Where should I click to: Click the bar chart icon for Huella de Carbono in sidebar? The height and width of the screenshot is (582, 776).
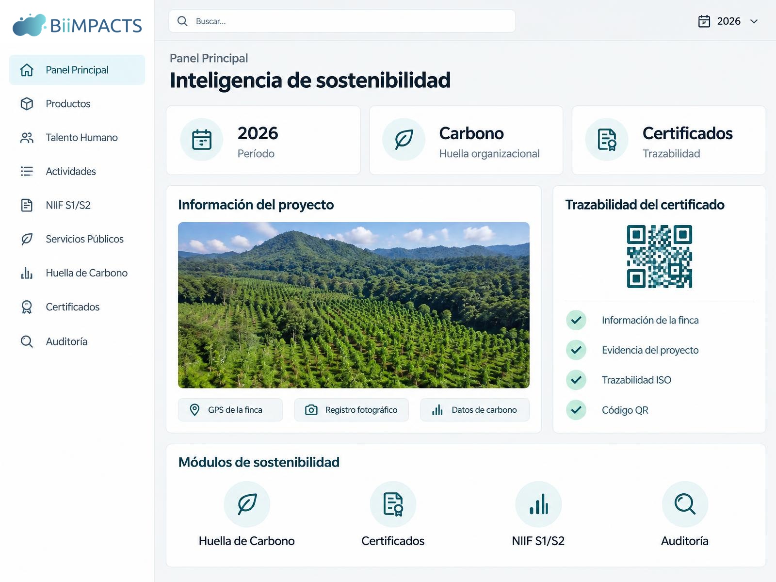pyautogui.click(x=27, y=273)
